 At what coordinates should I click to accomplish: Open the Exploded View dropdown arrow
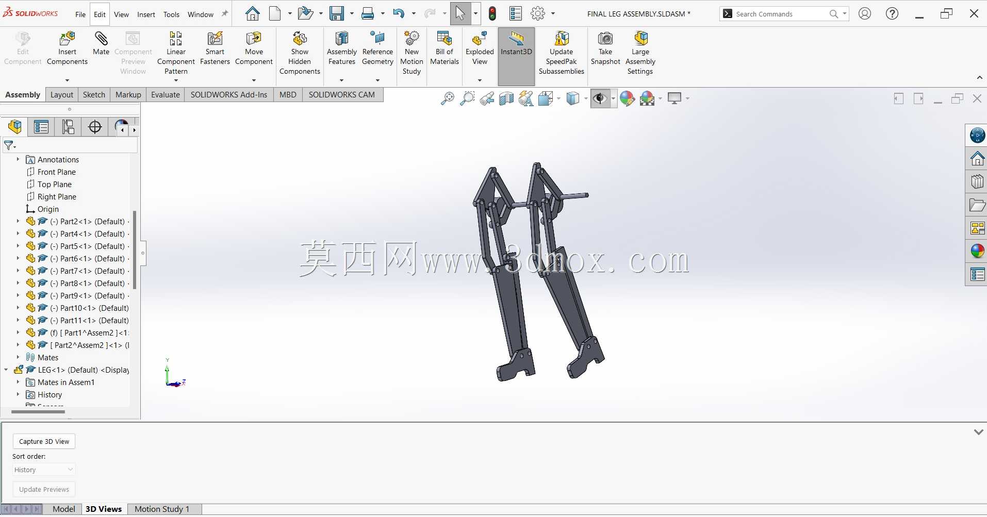480,80
